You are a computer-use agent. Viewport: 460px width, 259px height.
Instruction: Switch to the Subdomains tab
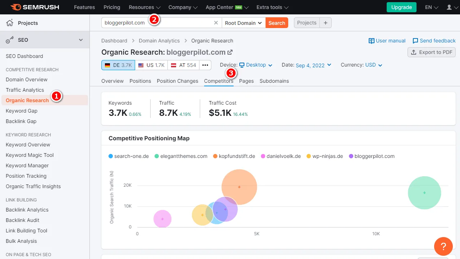pyautogui.click(x=274, y=81)
